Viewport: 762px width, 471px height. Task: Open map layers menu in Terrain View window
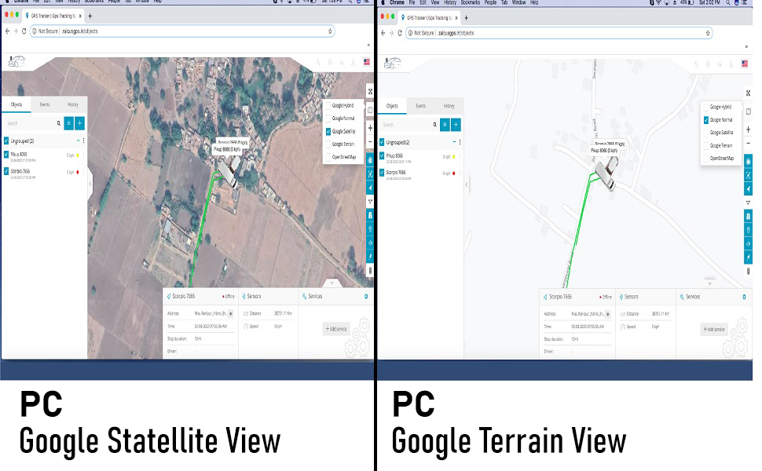[748, 111]
